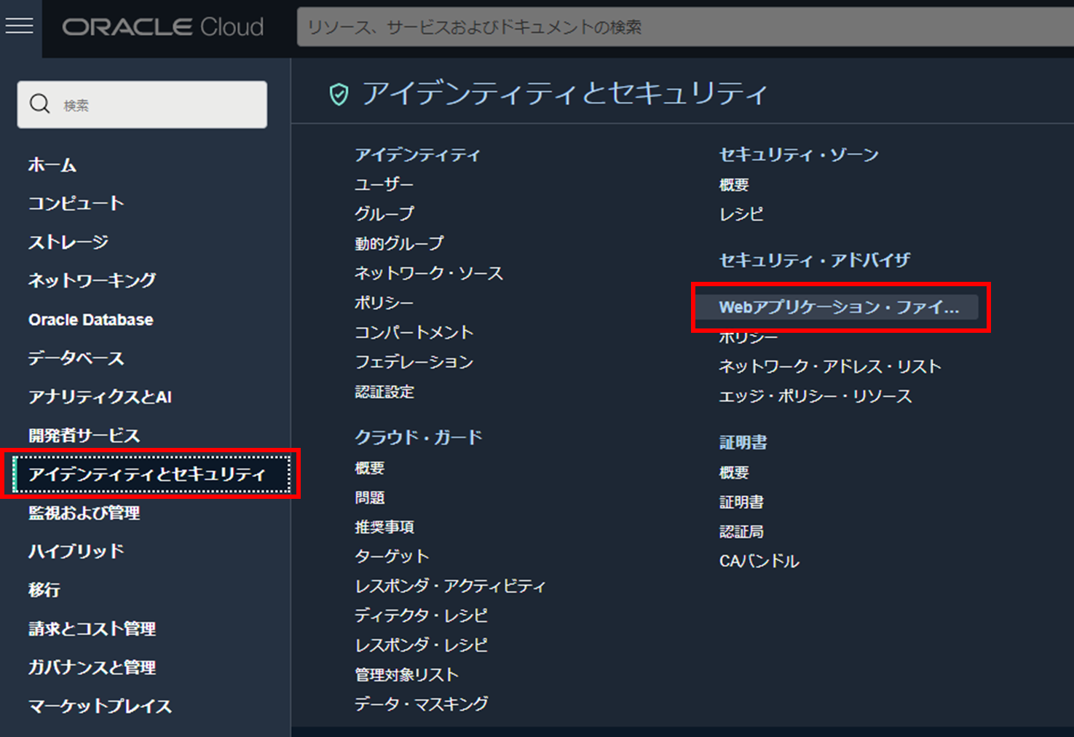Viewport: 1074px width, 737px height.
Task: Open 管理対象リスト link
Action: click(x=407, y=674)
